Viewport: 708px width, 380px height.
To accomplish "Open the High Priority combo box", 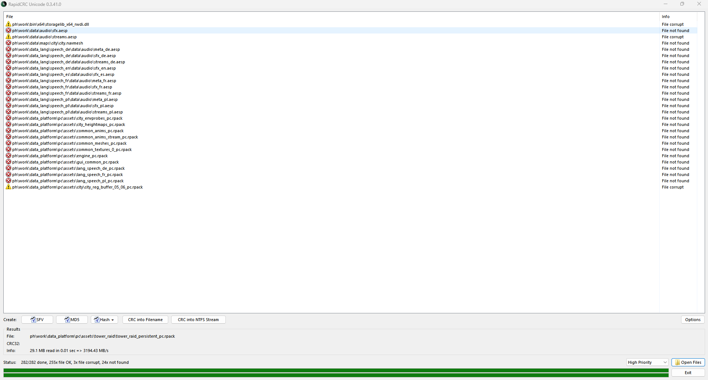I will click(x=647, y=362).
